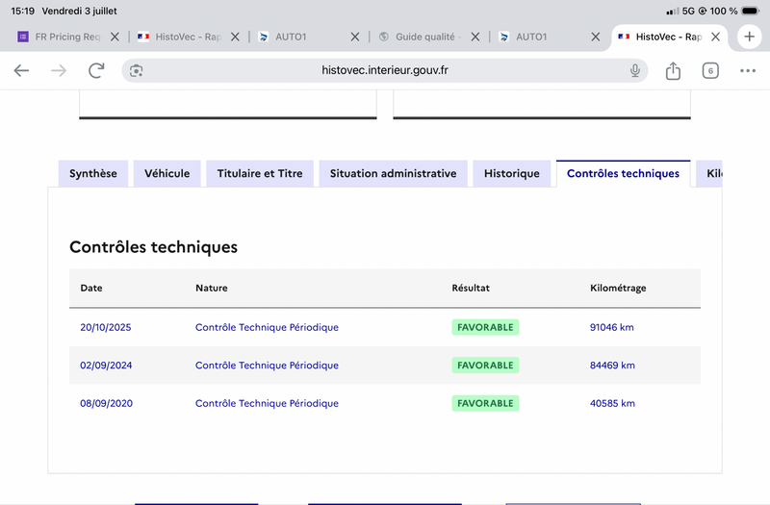Click the Contrôles techniques section heading
Image resolution: width=770 pixels, height=505 pixels.
pyautogui.click(x=153, y=247)
